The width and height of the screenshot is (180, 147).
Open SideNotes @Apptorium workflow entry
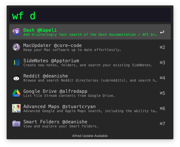pyautogui.click(x=51, y=61)
